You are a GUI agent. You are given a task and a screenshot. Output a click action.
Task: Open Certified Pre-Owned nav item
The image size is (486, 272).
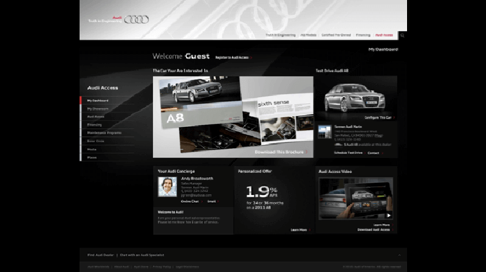tap(336, 35)
